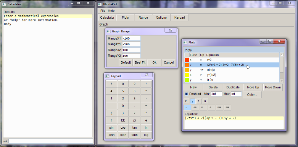Click green swatch of 0.2x plot
The width and height of the screenshot is (298, 147).
coord(187,80)
